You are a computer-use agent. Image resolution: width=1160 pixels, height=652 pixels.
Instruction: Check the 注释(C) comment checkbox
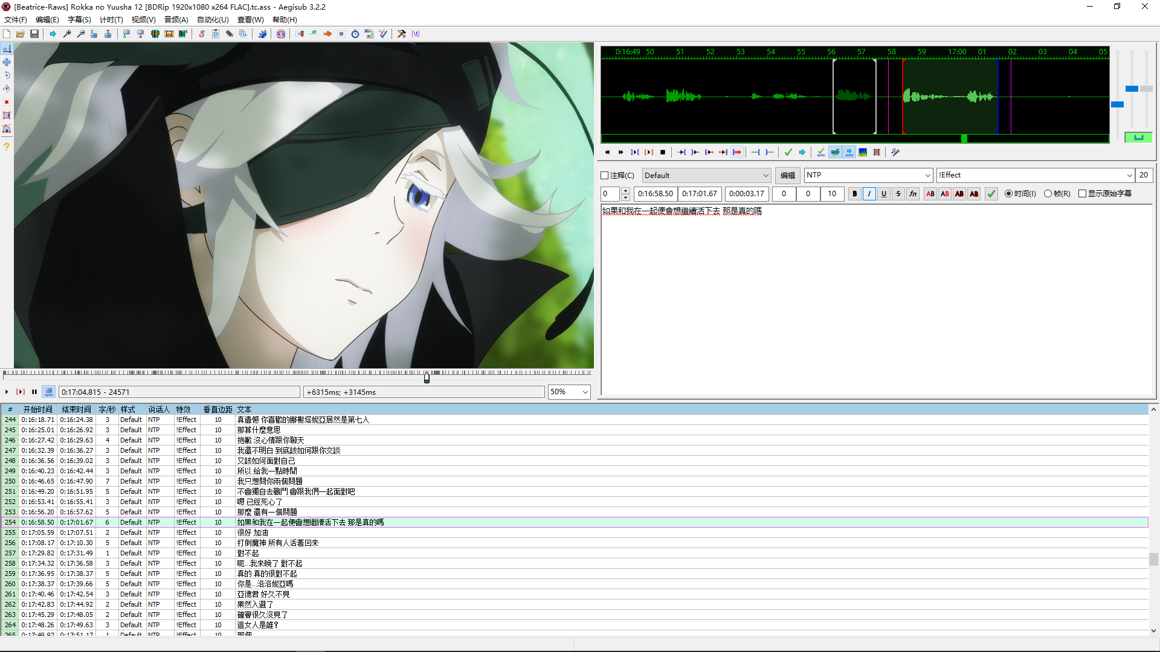tap(605, 176)
